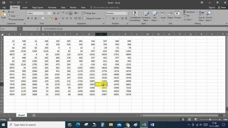Click the Paste clipboard icon

(4, 14)
